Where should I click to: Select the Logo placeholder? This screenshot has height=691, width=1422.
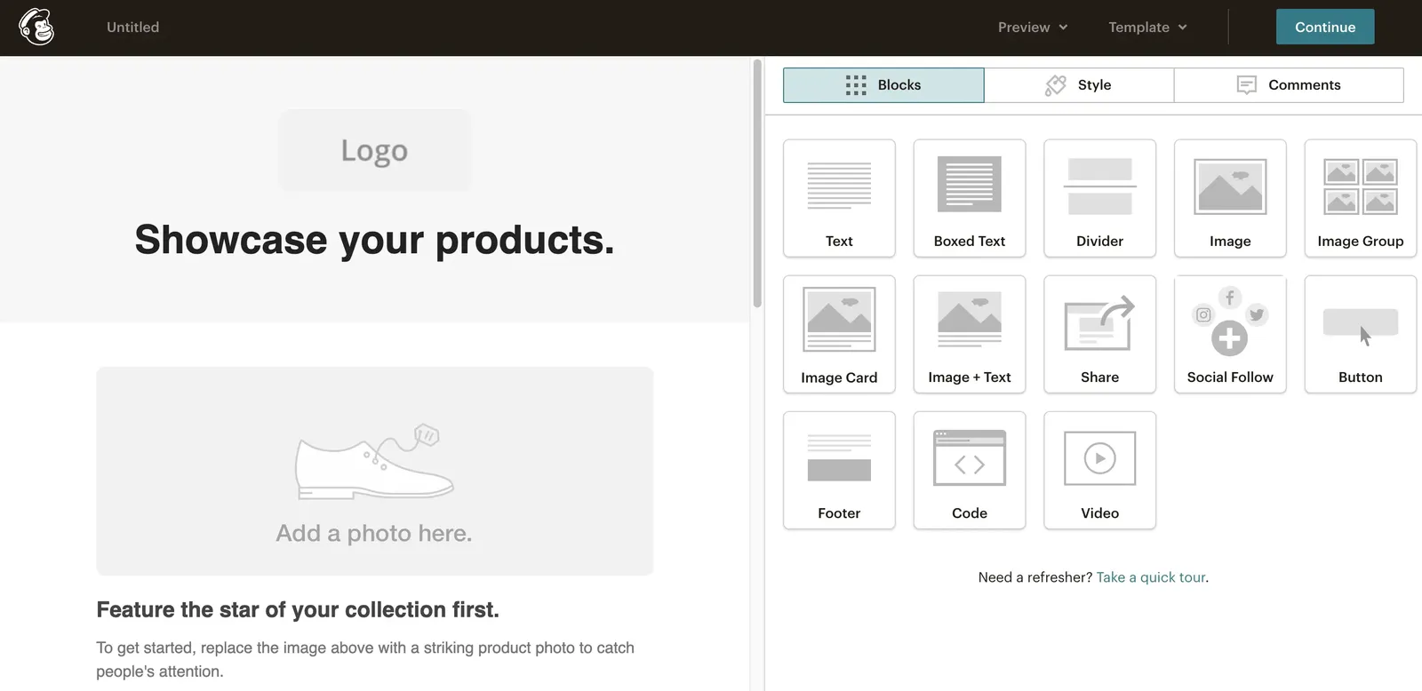point(374,150)
